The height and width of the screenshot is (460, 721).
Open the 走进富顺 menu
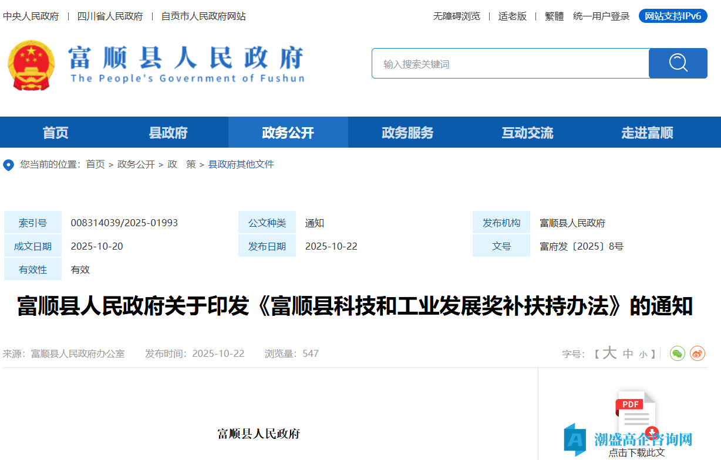(x=646, y=132)
